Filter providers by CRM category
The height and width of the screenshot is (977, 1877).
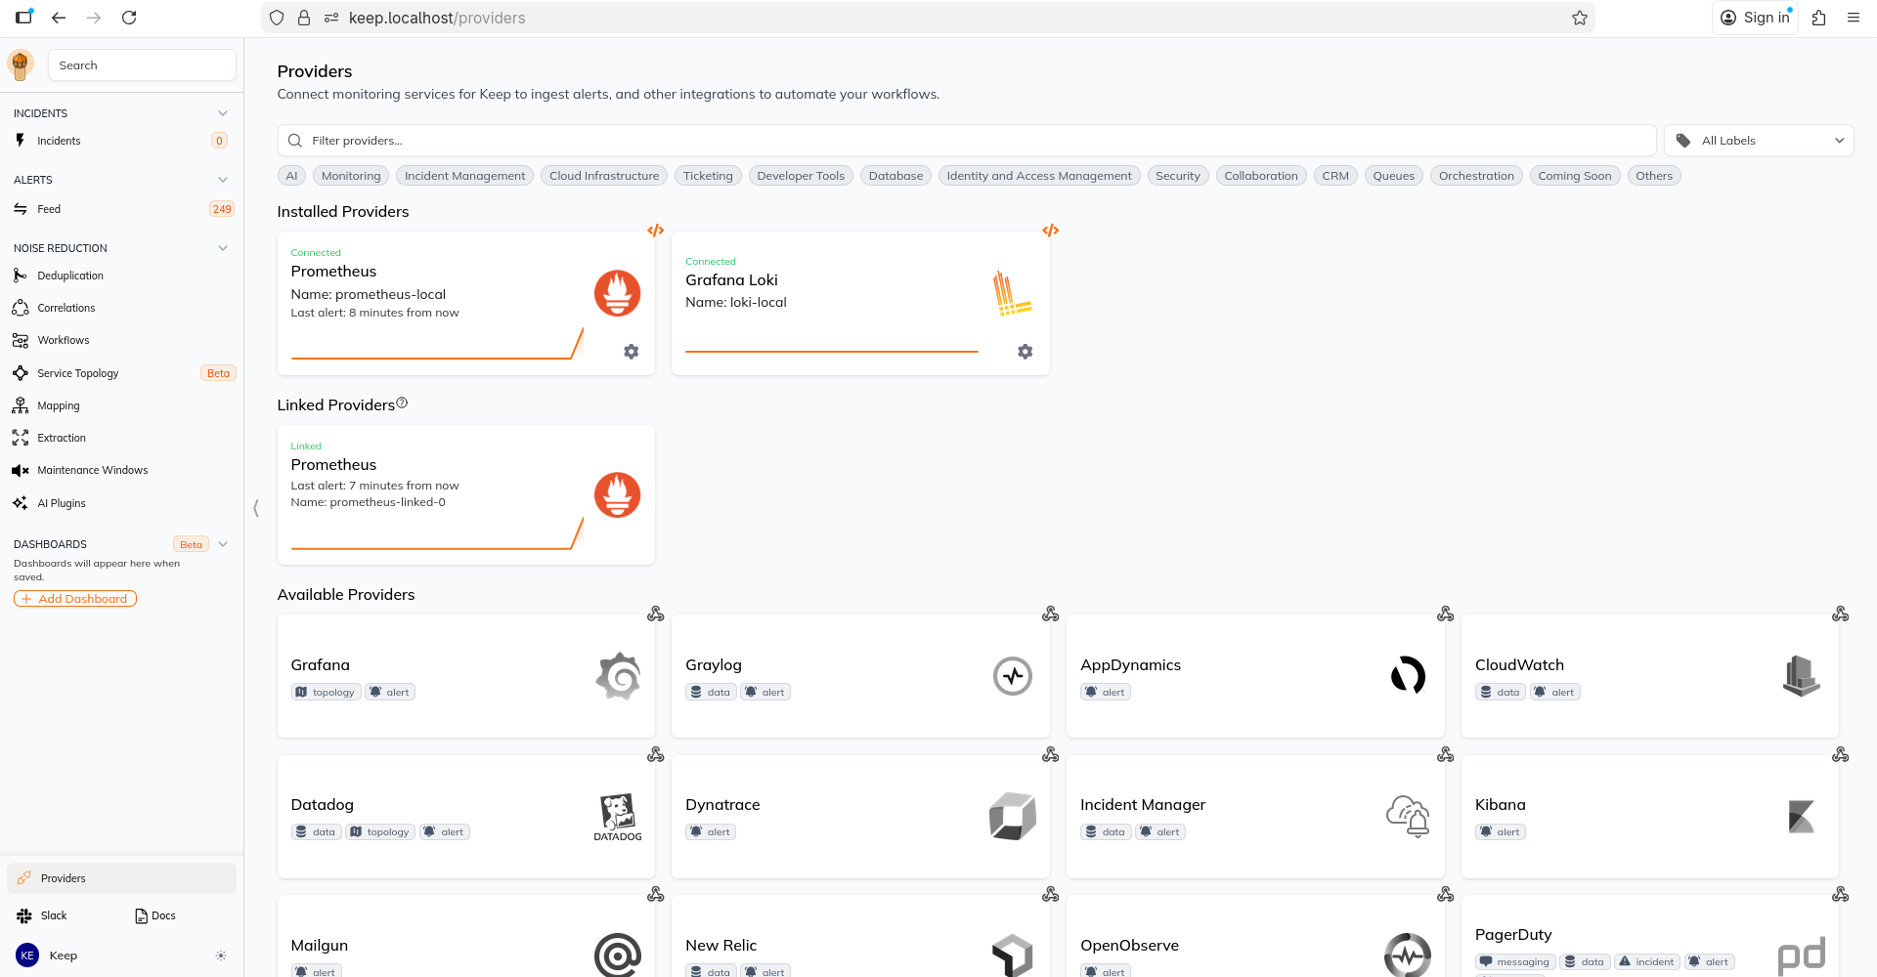1335,176
